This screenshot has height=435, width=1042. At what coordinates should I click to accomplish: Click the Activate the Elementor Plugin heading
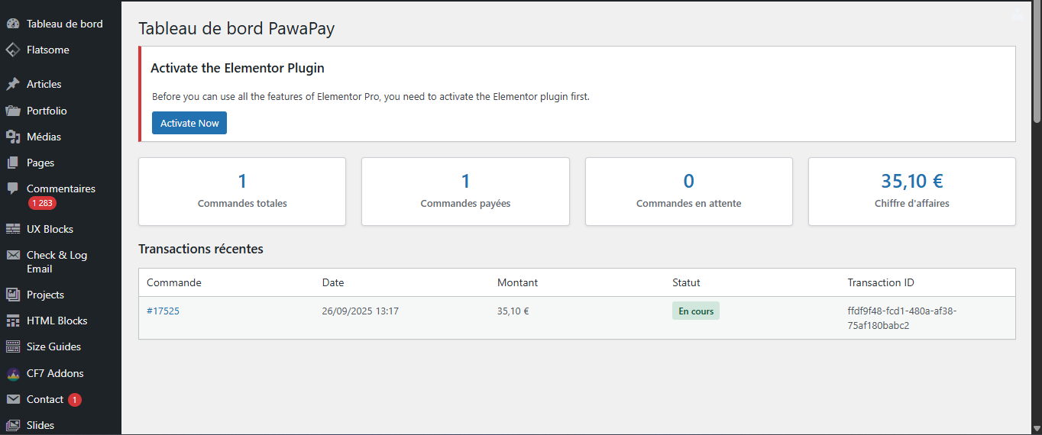tap(238, 68)
